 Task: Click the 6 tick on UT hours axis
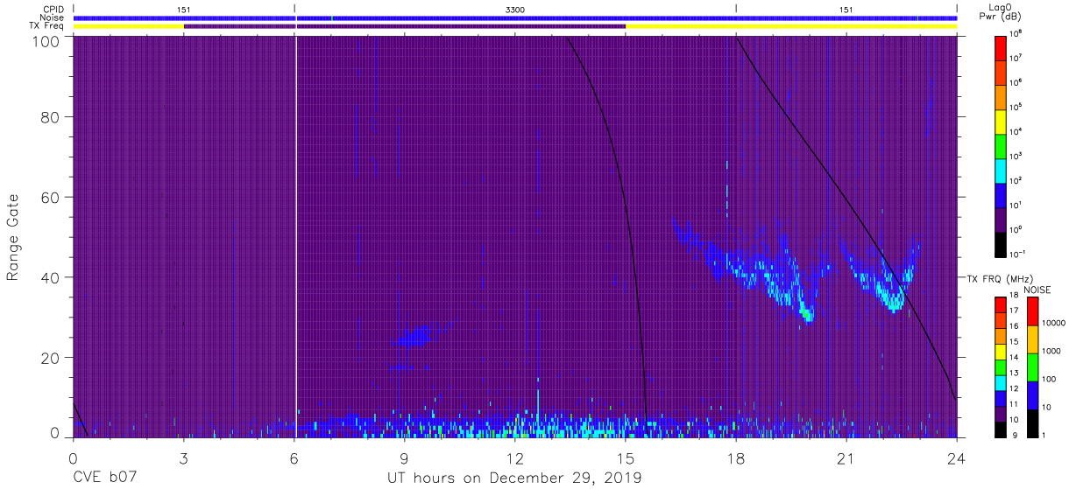[x=294, y=458]
